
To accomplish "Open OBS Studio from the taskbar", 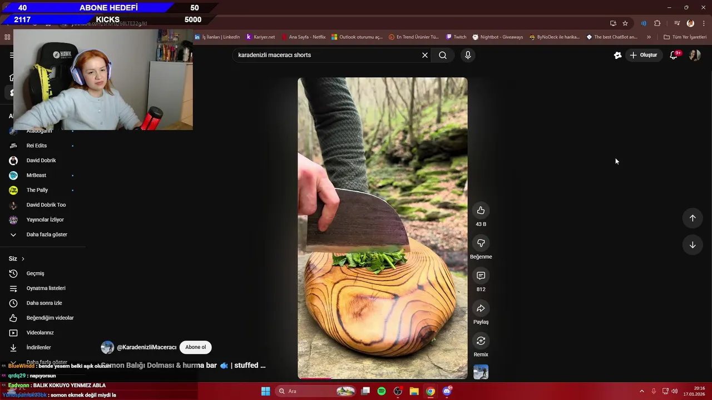I will tap(398, 391).
